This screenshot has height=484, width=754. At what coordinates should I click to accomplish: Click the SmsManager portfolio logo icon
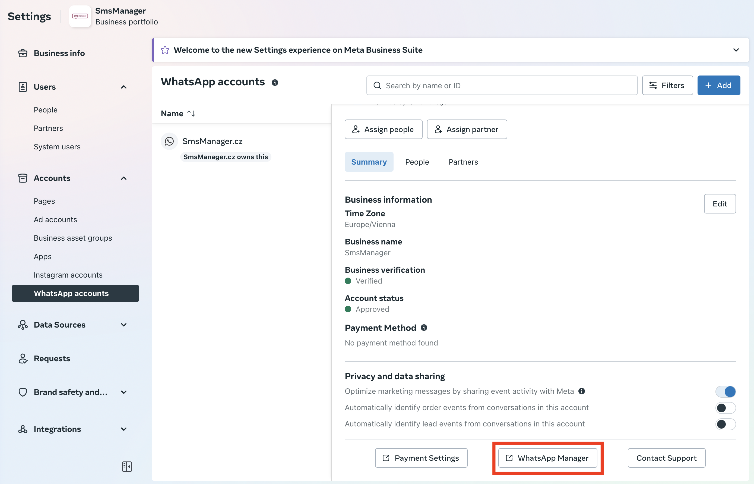coord(80,16)
